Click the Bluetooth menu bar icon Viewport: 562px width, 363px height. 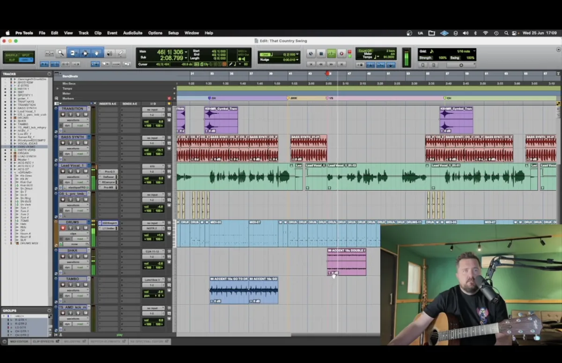[x=475, y=33]
